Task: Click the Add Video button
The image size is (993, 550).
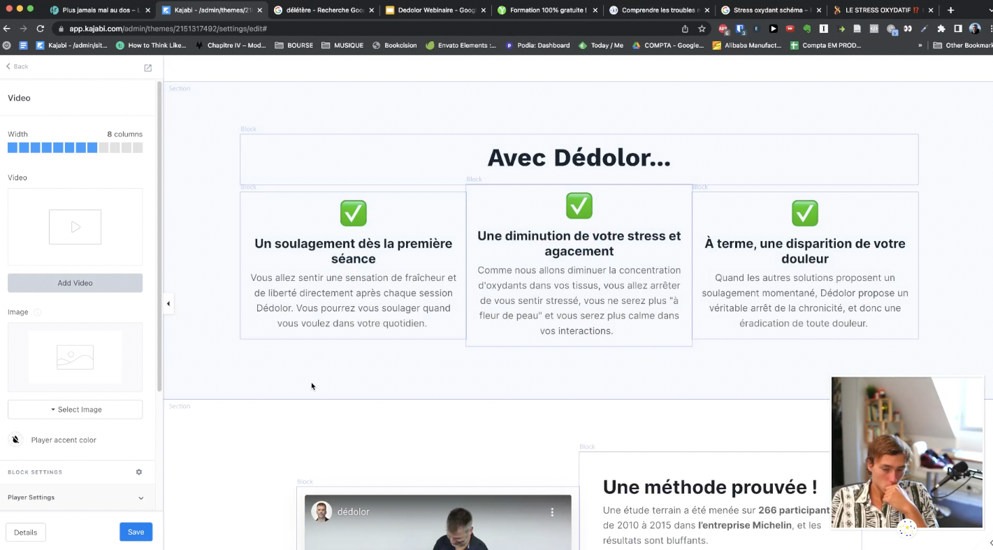Action: [75, 283]
